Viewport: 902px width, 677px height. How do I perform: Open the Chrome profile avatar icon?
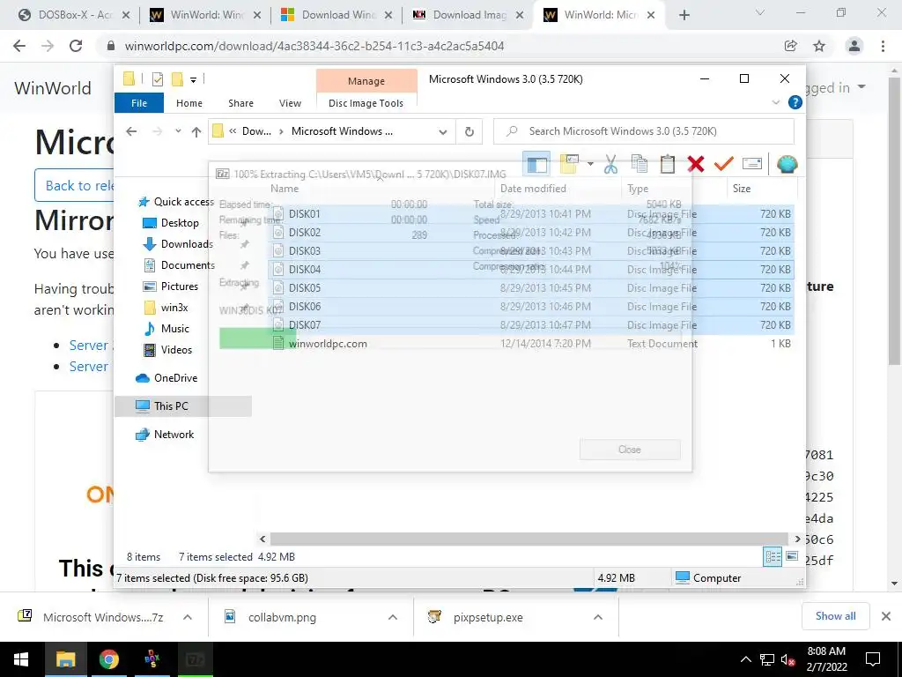point(854,46)
